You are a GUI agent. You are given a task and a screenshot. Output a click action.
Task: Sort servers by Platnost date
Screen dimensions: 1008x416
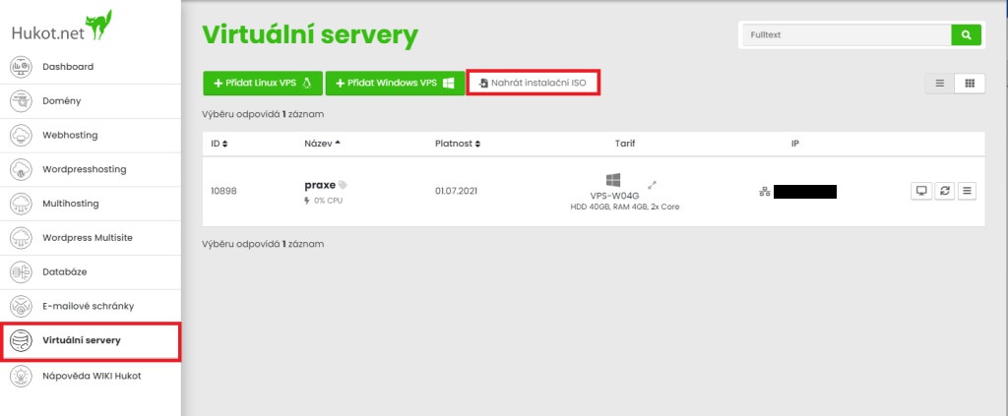click(x=458, y=144)
